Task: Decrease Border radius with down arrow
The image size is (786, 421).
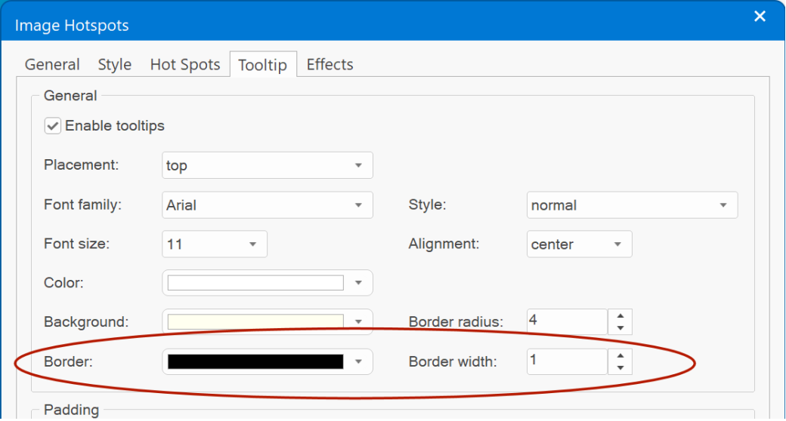Action: pos(620,328)
